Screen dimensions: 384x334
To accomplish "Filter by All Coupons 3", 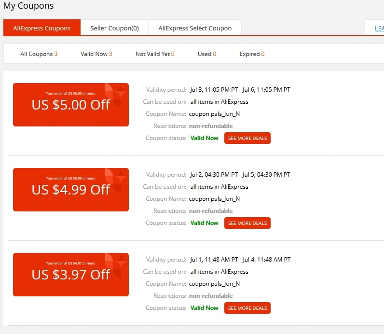I will (x=39, y=54).
